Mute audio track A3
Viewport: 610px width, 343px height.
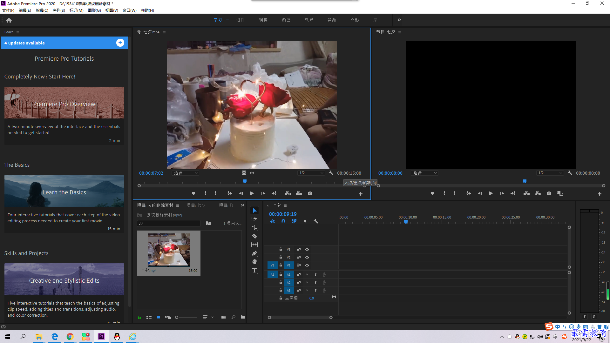[307, 290]
